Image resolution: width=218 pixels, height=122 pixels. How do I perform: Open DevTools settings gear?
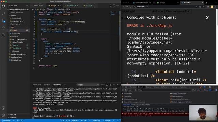coord(210,87)
